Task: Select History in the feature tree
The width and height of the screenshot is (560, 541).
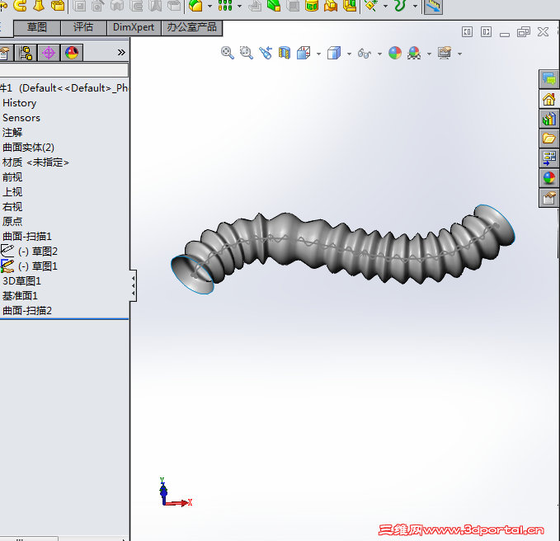Action: click(19, 103)
